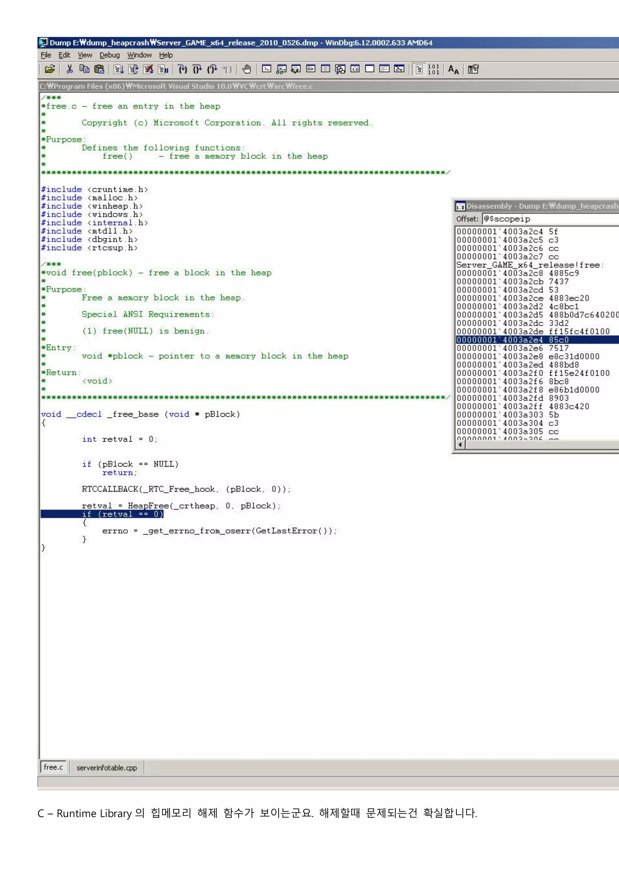Click the Step Over braces icon
Image resolution: width=619 pixels, height=876 pixels.
tap(197, 69)
